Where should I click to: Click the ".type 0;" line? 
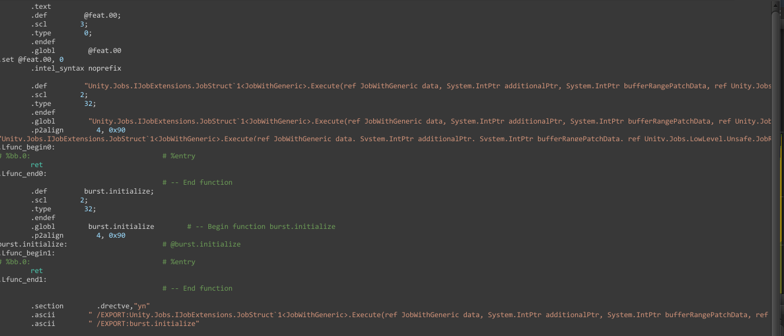coord(61,33)
